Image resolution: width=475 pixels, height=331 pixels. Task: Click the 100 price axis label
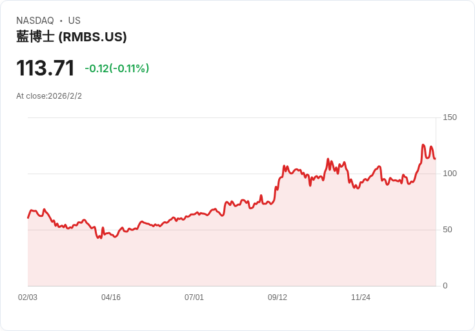click(450, 174)
